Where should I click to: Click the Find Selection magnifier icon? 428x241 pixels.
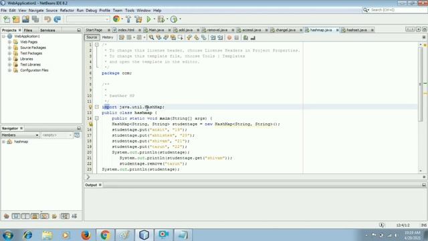point(151,37)
